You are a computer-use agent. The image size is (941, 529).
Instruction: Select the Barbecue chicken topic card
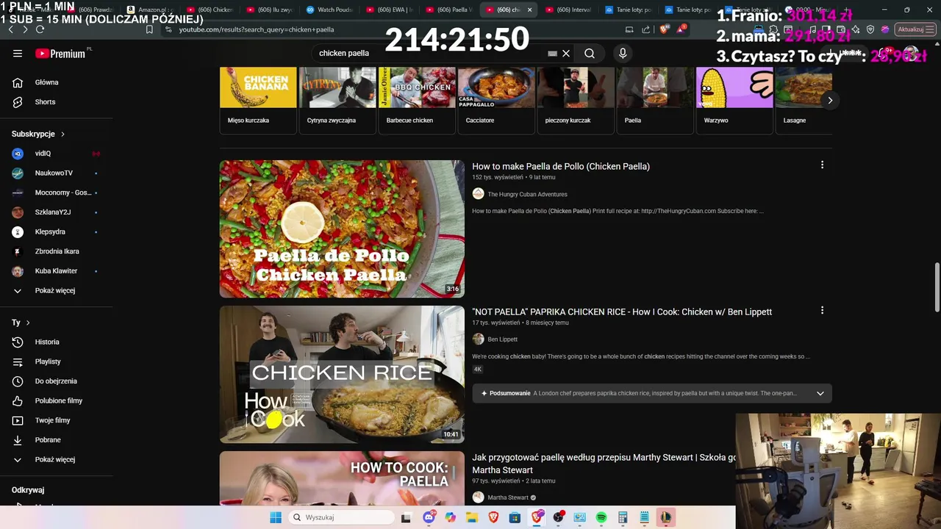417,100
